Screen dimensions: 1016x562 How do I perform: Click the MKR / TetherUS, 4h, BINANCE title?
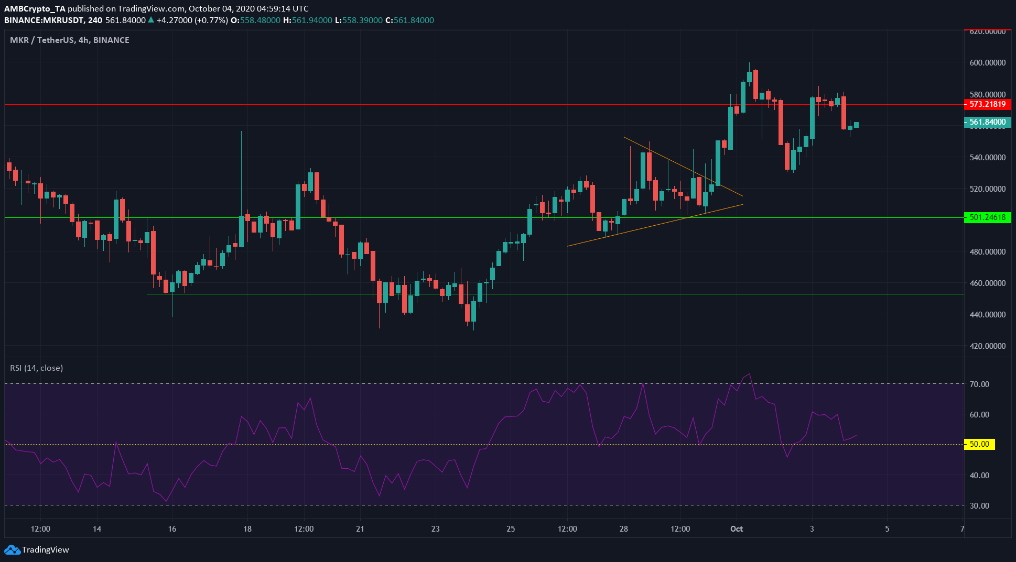point(70,40)
